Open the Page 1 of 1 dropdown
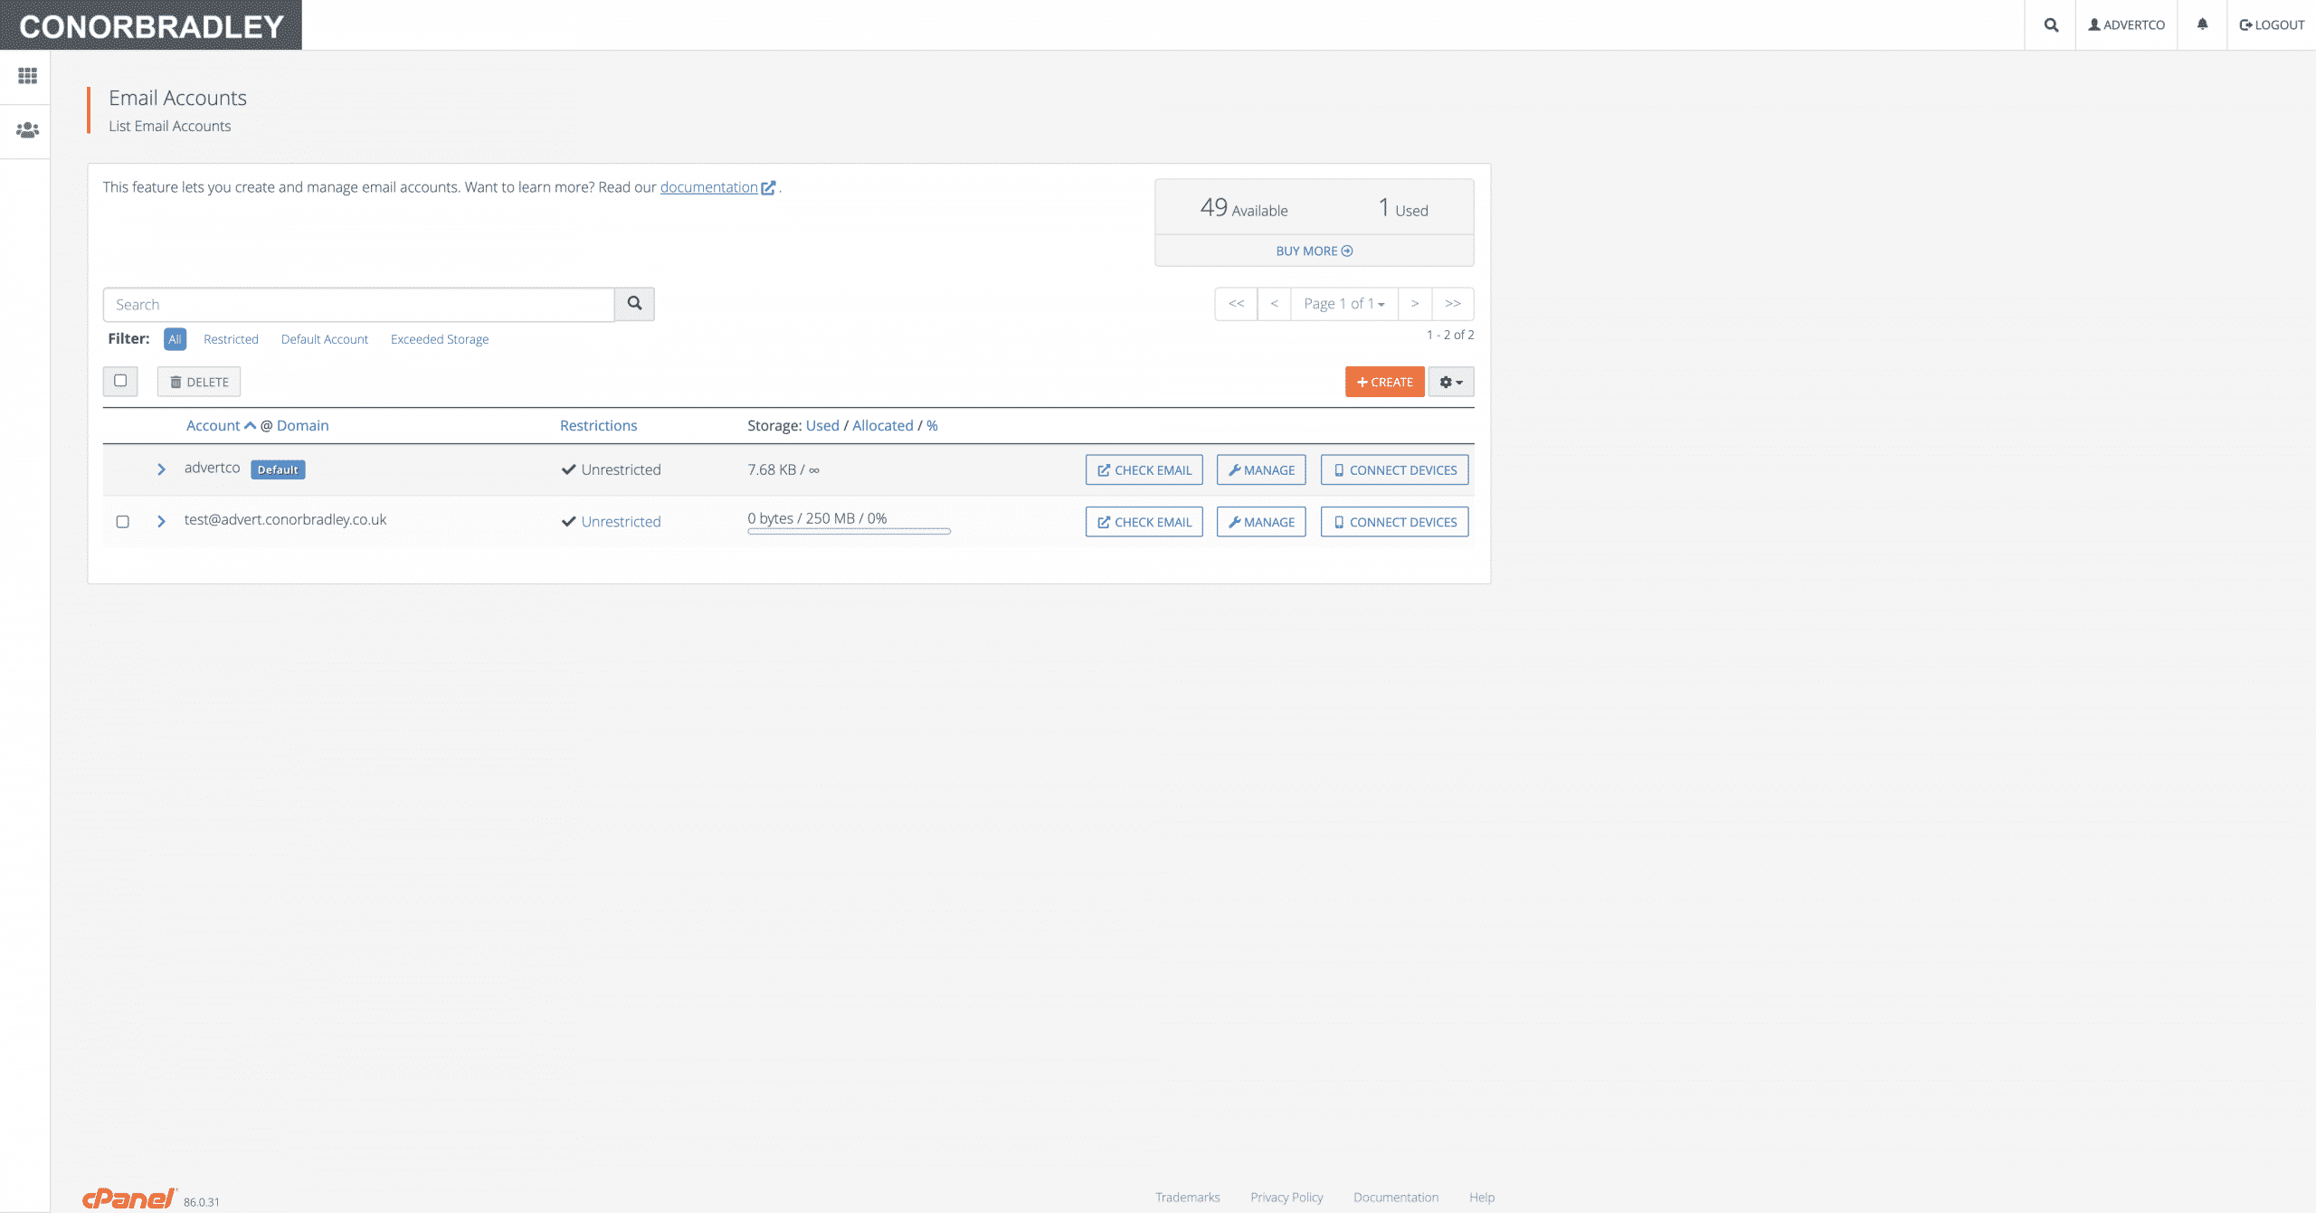The width and height of the screenshot is (2316, 1213). [1344, 304]
